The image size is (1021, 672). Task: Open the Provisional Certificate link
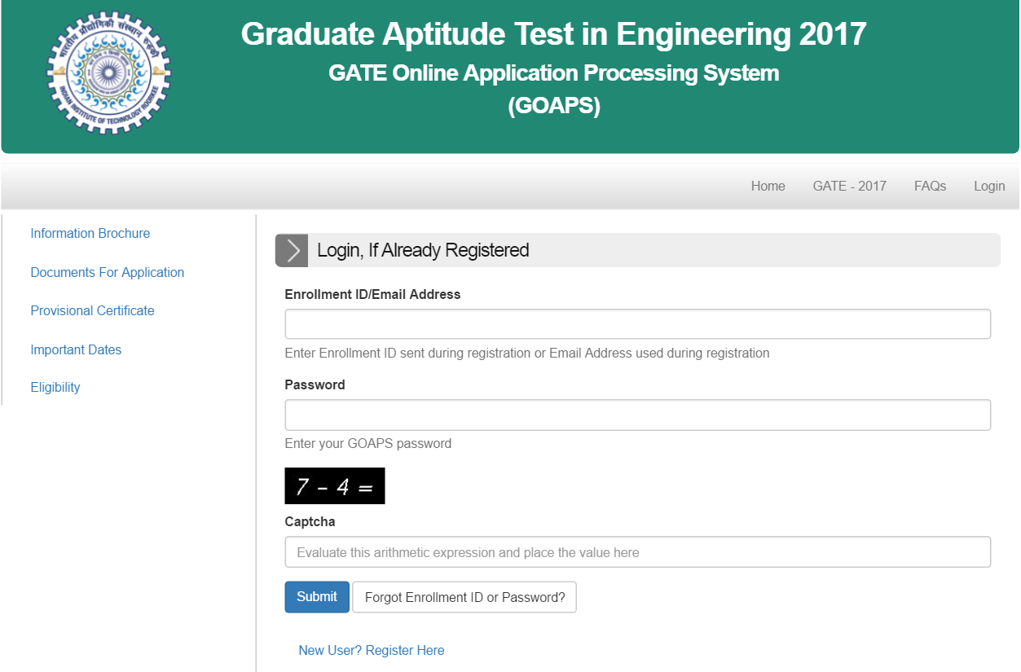[92, 310]
